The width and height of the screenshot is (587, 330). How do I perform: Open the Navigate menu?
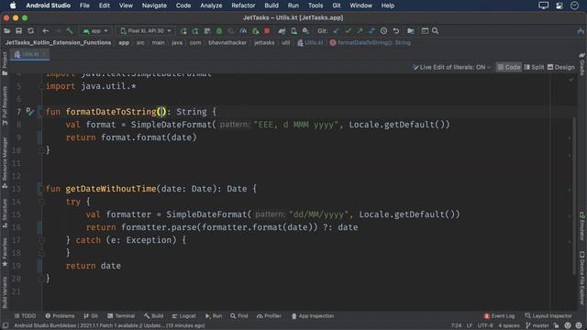pos(154,5)
